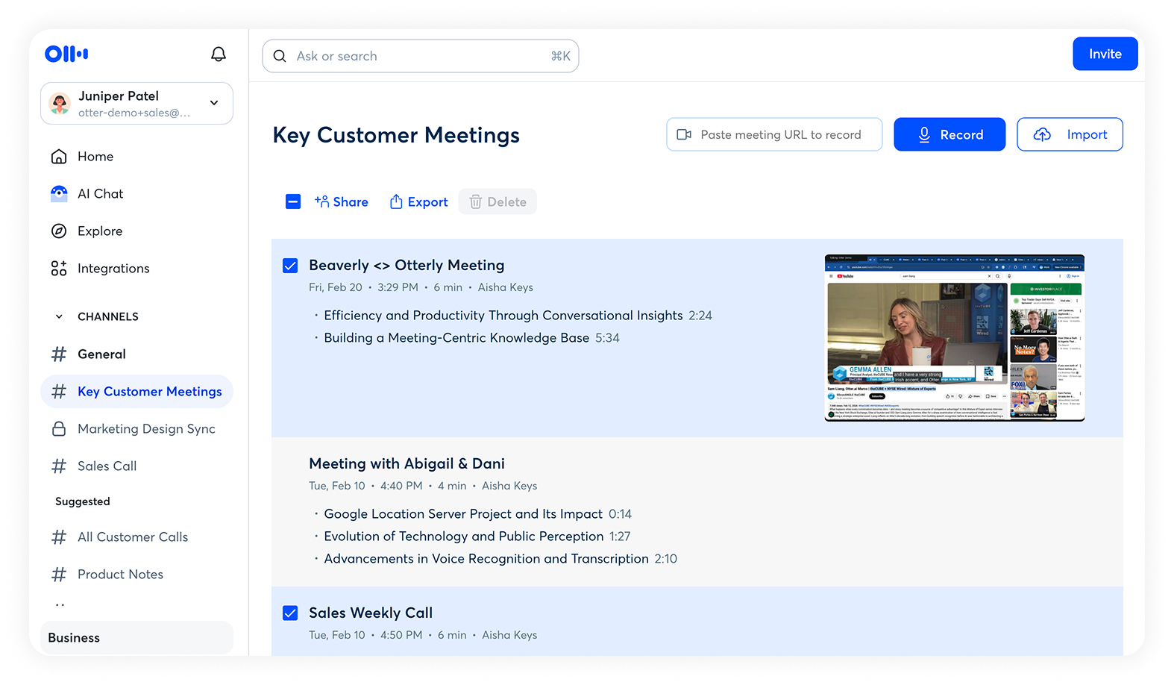This screenshot has height=685, width=1174.
Task: Export the selected meetings
Action: (418, 202)
